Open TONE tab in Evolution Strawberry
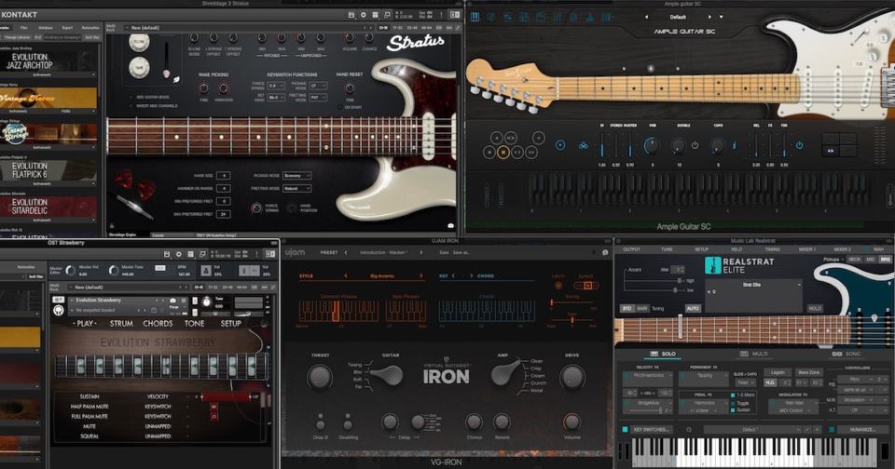This screenshot has height=469, width=895. 194,323
